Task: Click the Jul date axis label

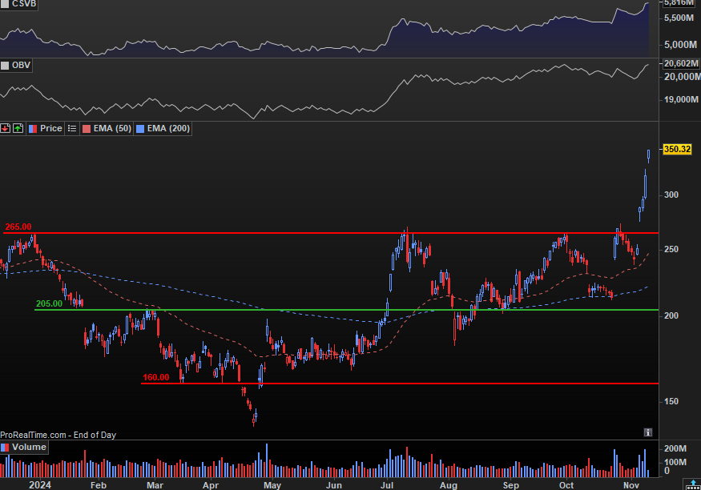Action: click(387, 485)
